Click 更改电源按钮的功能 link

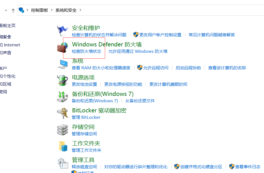click(123, 84)
